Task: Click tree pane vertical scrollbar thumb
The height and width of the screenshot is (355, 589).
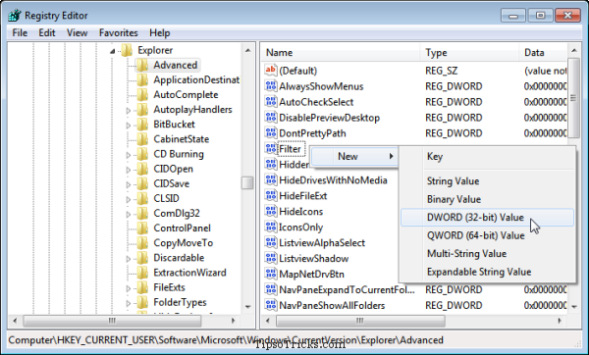Action: click(247, 182)
